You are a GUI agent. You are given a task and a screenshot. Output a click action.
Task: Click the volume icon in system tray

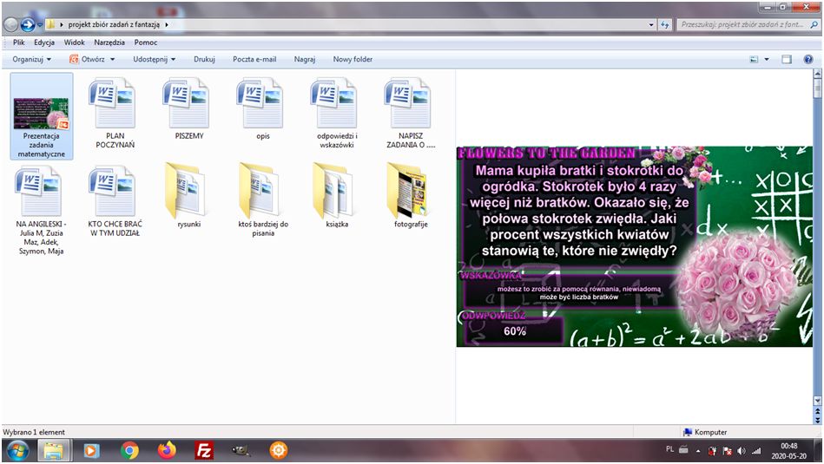(742, 451)
